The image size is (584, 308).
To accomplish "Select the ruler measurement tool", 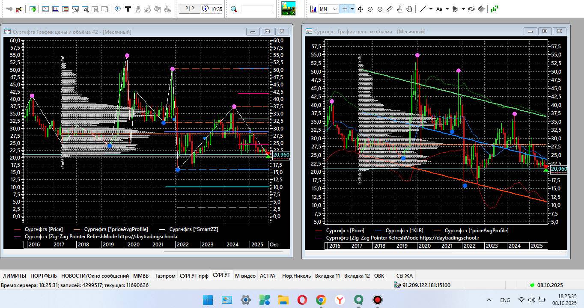I will point(390,9).
